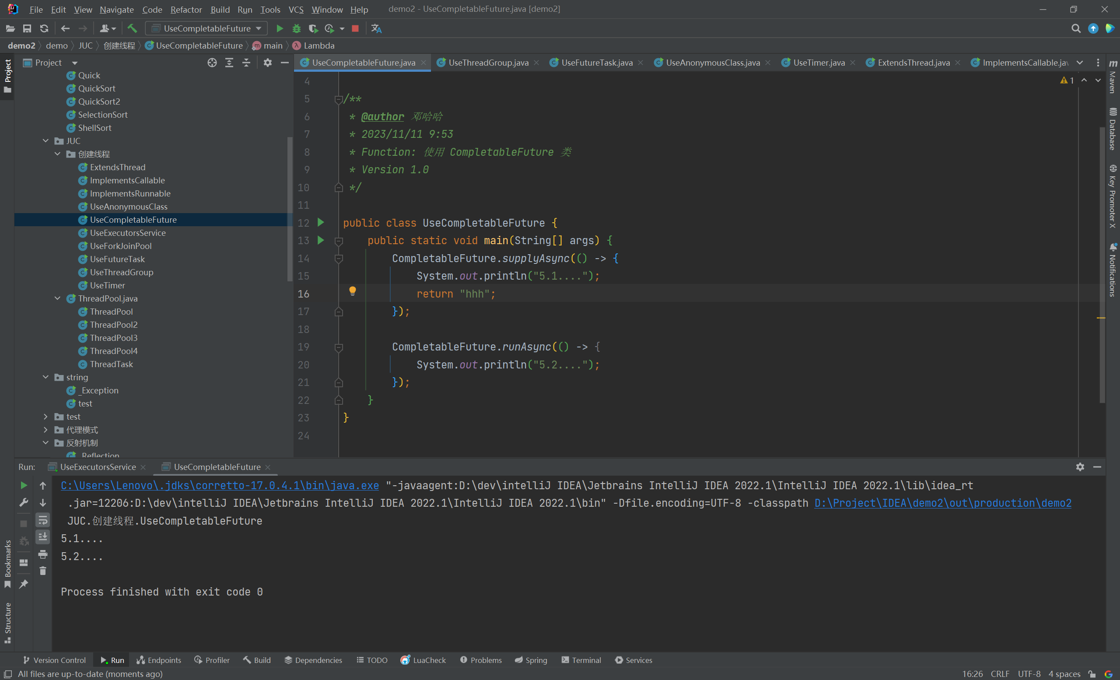Change UTF-8 file encoding in status bar
The image size is (1120, 680).
click(1029, 673)
